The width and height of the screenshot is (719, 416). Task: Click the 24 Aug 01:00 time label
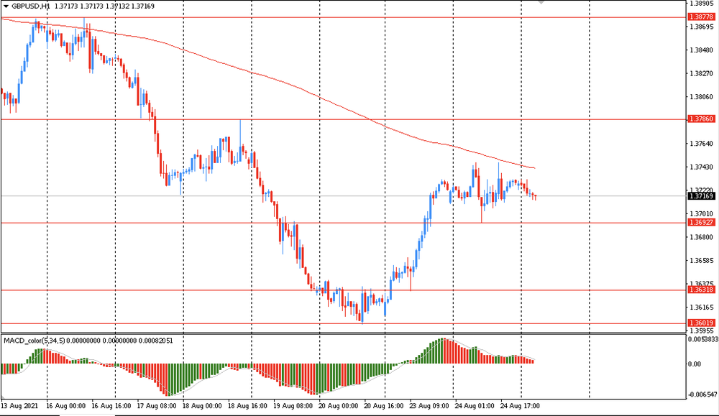(x=474, y=406)
